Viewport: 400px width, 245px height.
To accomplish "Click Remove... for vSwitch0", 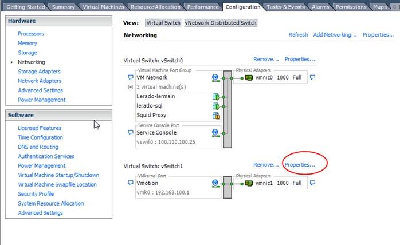I will pos(266,59).
